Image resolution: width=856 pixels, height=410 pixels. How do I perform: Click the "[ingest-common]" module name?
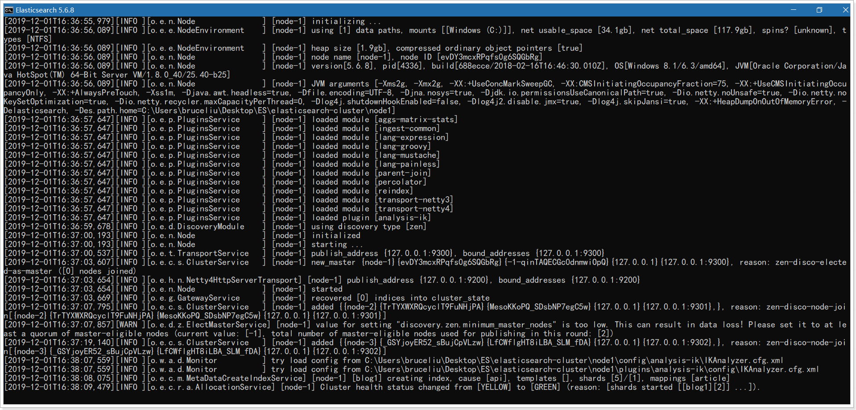pyautogui.click(x=407, y=128)
